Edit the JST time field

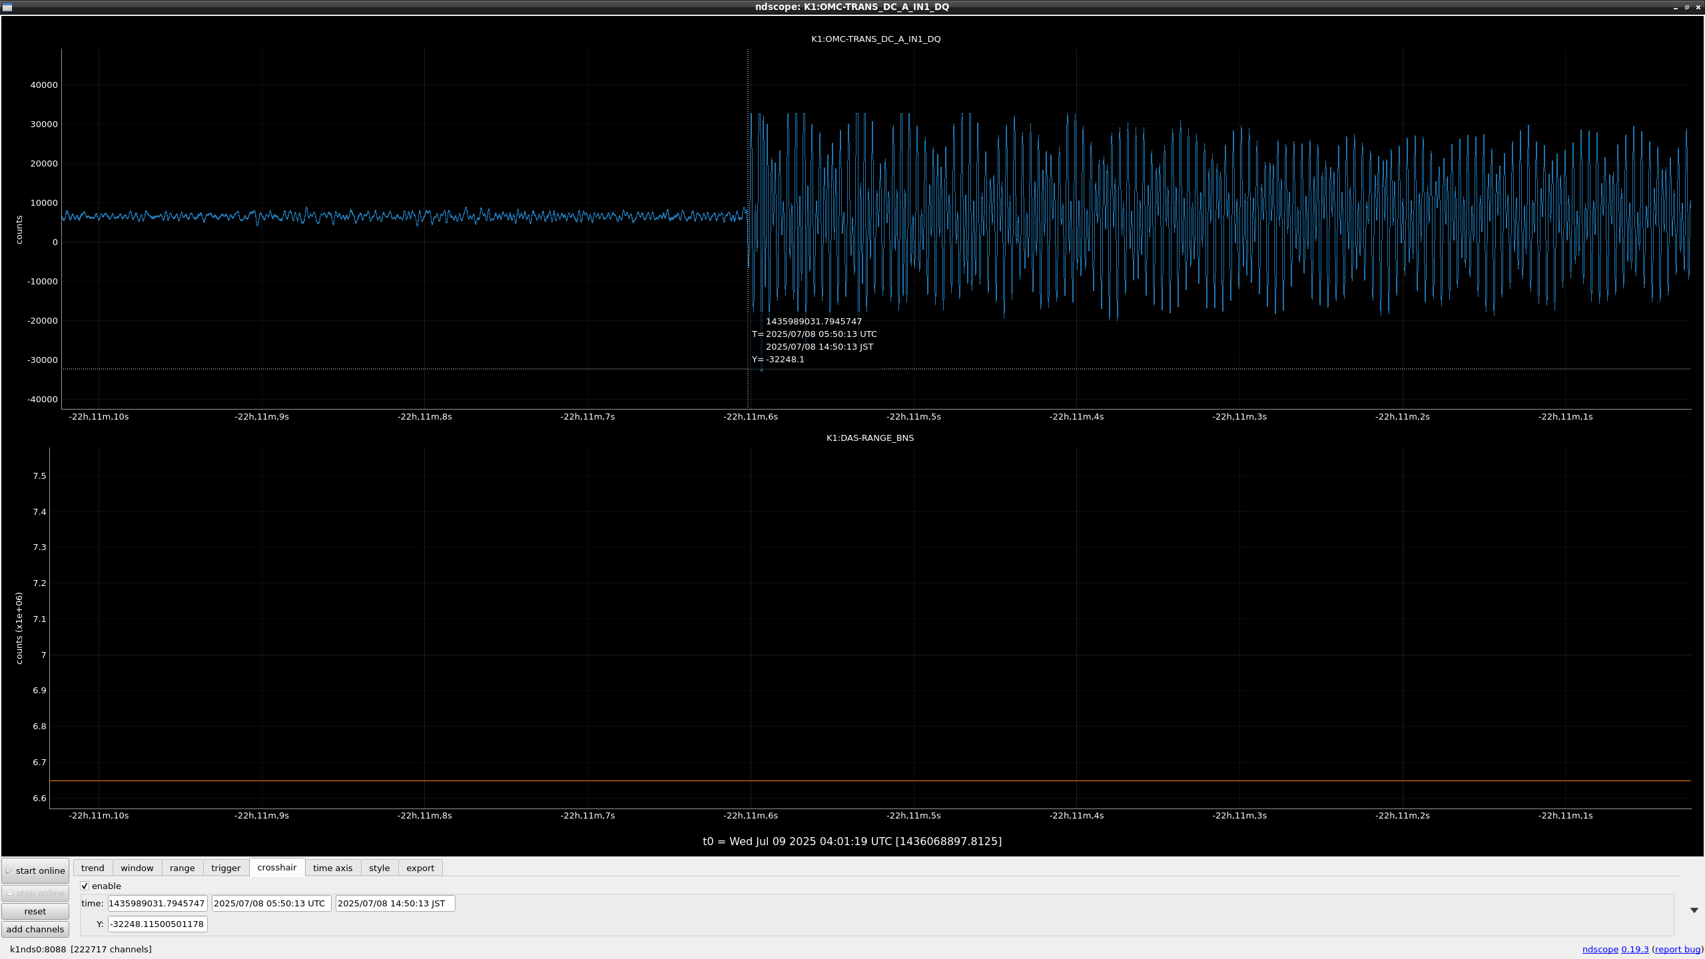(395, 904)
